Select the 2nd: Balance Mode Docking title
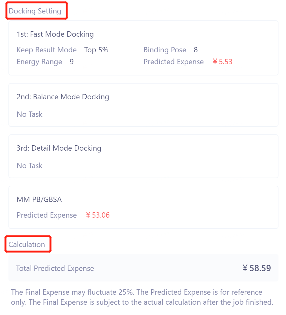Image resolution: width=286 pixels, height=315 pixels. click(63, 97)
